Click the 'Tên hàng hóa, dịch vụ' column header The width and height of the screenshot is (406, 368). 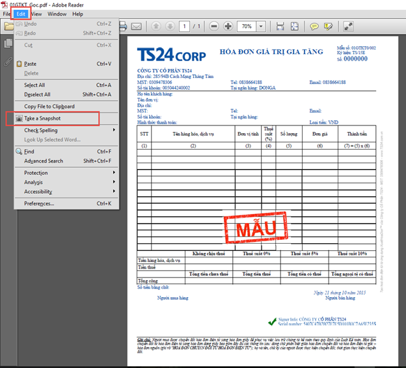click(193, 134)
